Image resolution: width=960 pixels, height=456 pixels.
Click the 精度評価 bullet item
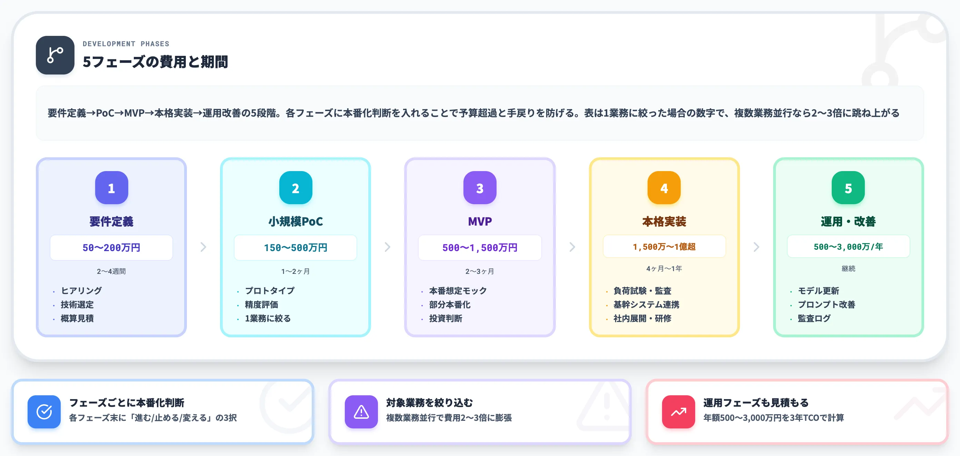pos(261,305)
